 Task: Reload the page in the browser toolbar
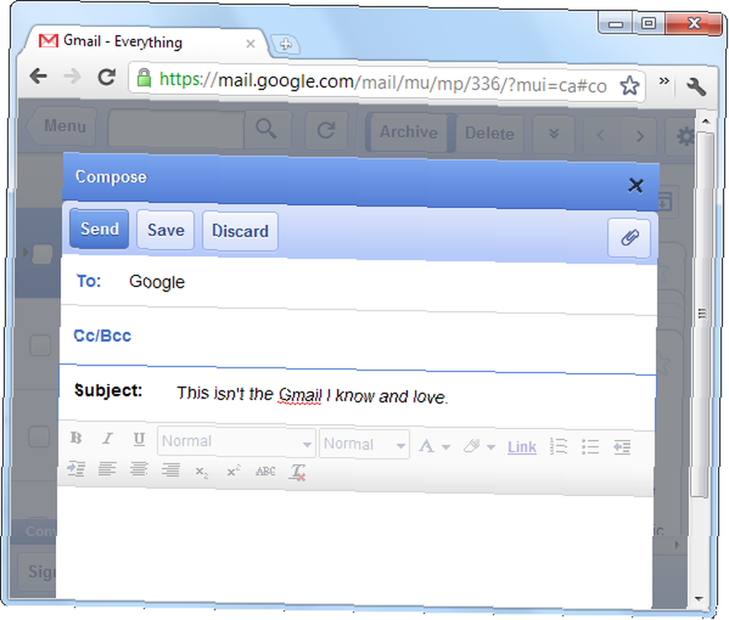[106, 77]
